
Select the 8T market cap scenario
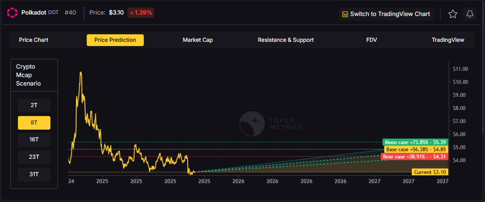[x=34, y=123]
